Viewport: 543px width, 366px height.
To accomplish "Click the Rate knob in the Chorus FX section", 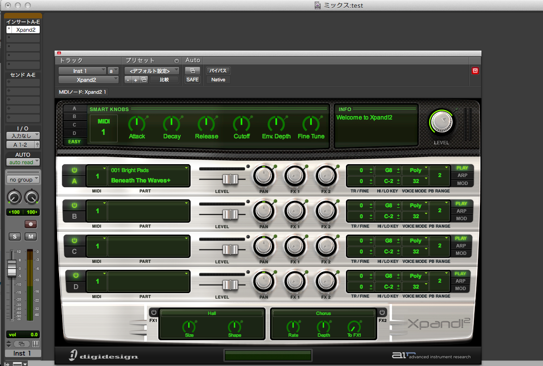I will click(293, 327).
